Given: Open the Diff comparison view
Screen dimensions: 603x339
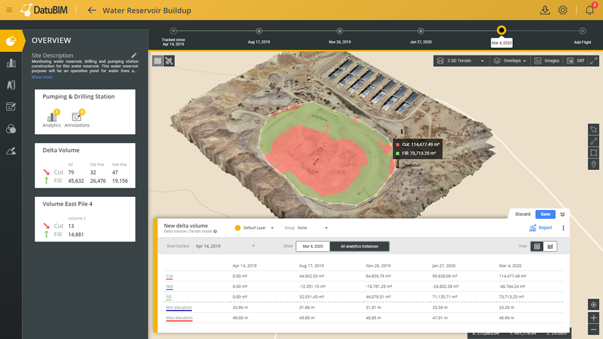Looking at the screenshot, I should tap(576, 60).
